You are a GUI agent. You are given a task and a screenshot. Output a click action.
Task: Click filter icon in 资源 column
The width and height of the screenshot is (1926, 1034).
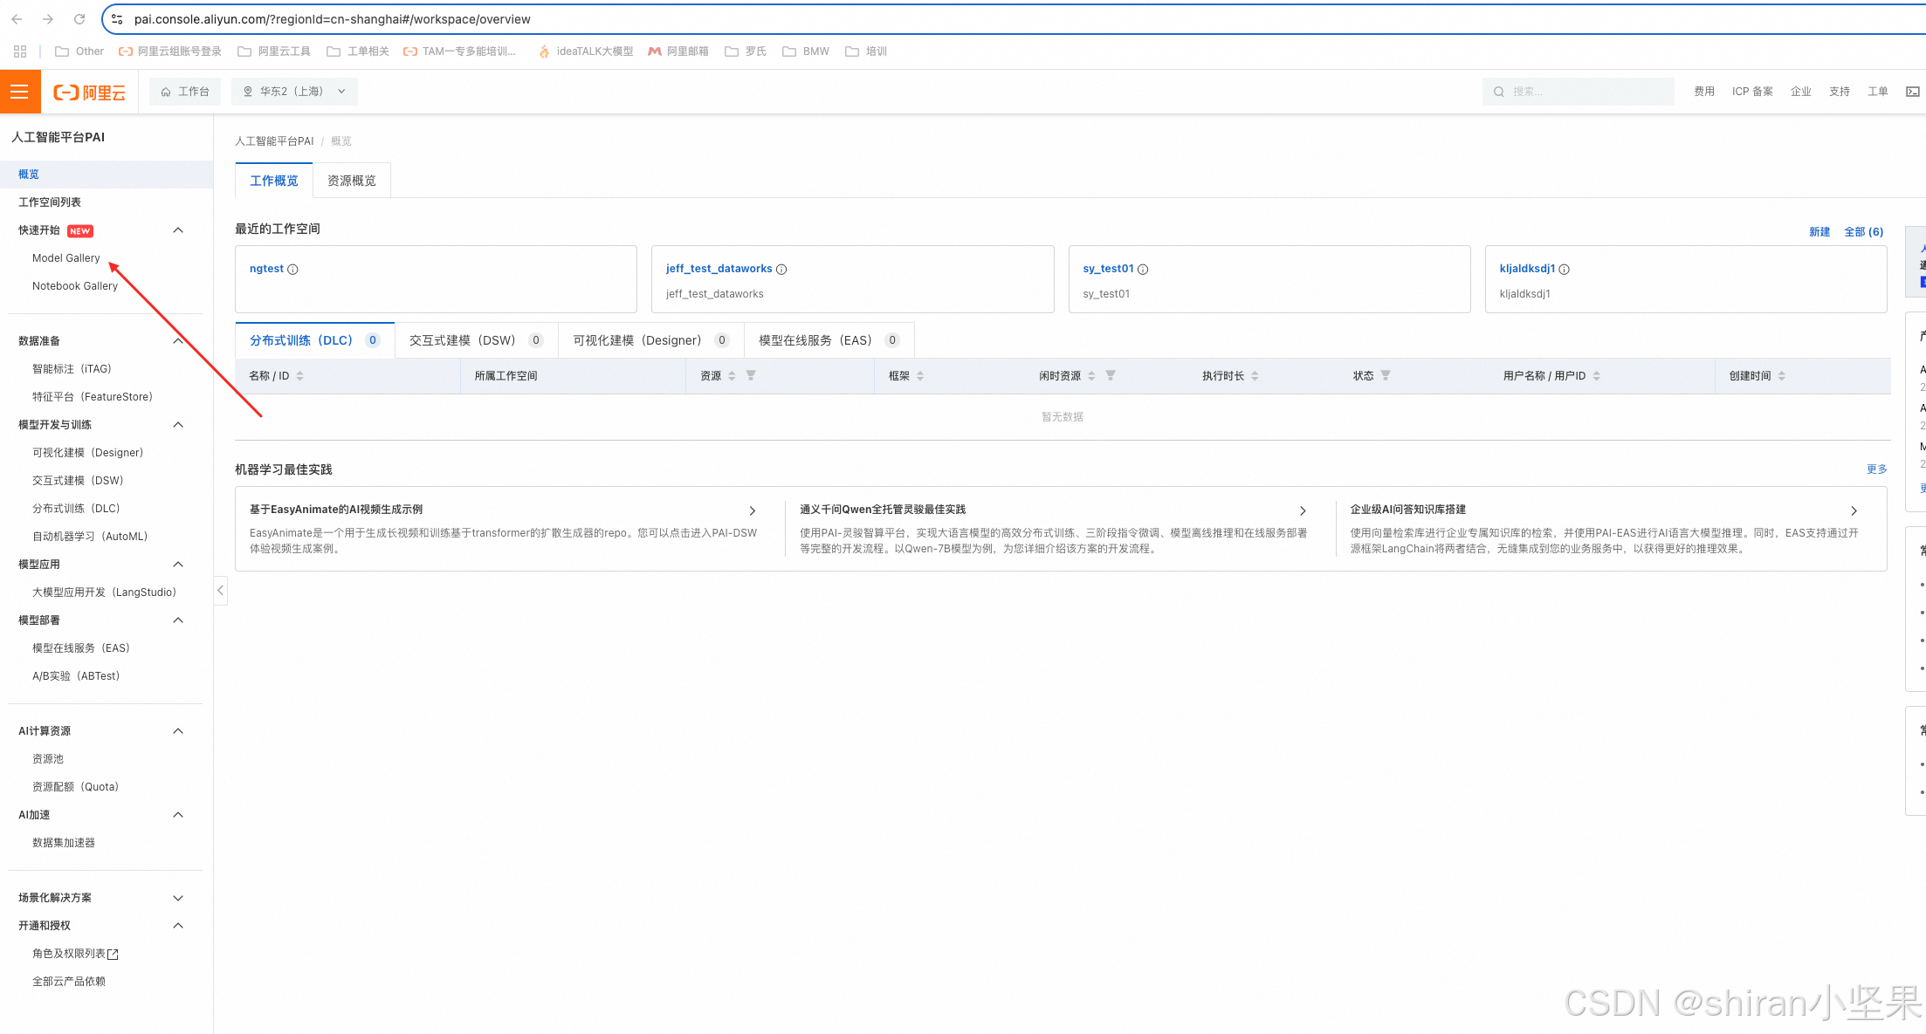tap(751, 375)
